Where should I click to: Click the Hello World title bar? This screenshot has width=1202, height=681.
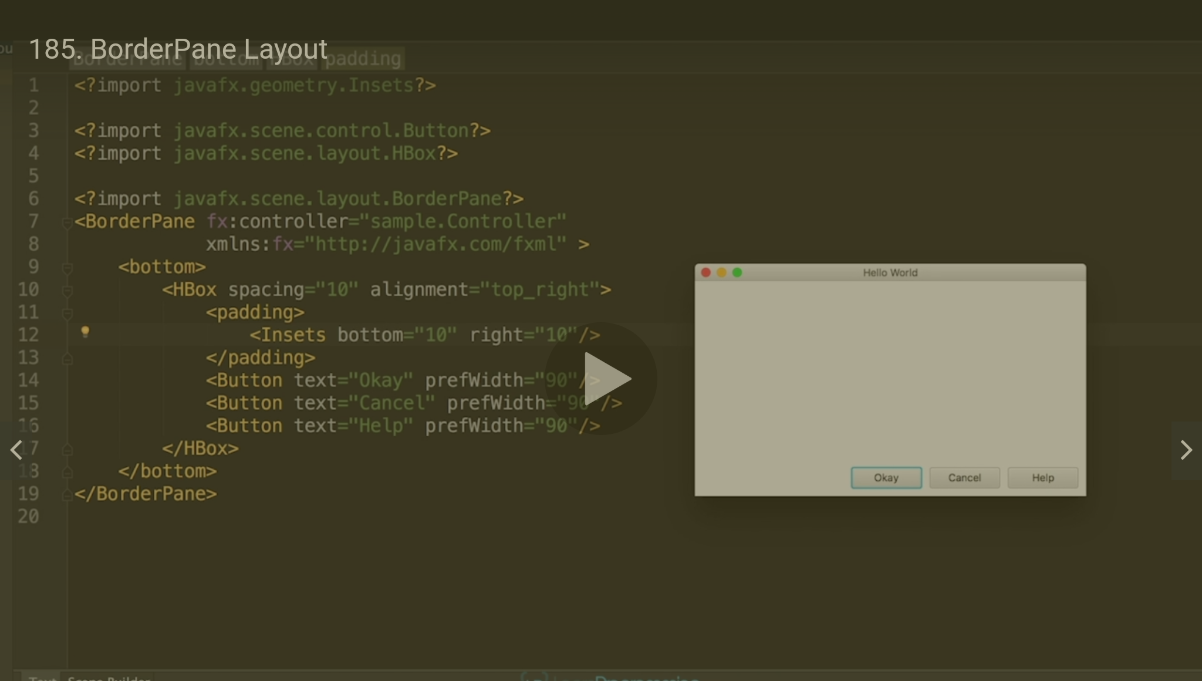[x=890, y=272]
